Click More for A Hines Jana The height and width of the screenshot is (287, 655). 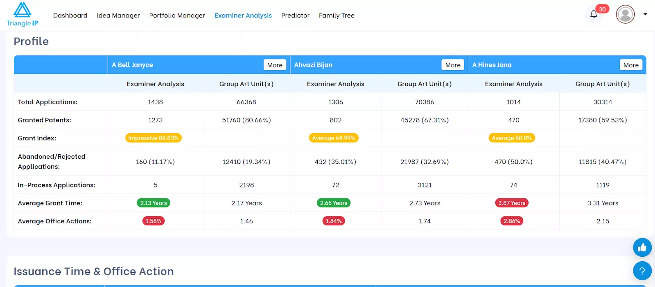[x=631, y=65]
